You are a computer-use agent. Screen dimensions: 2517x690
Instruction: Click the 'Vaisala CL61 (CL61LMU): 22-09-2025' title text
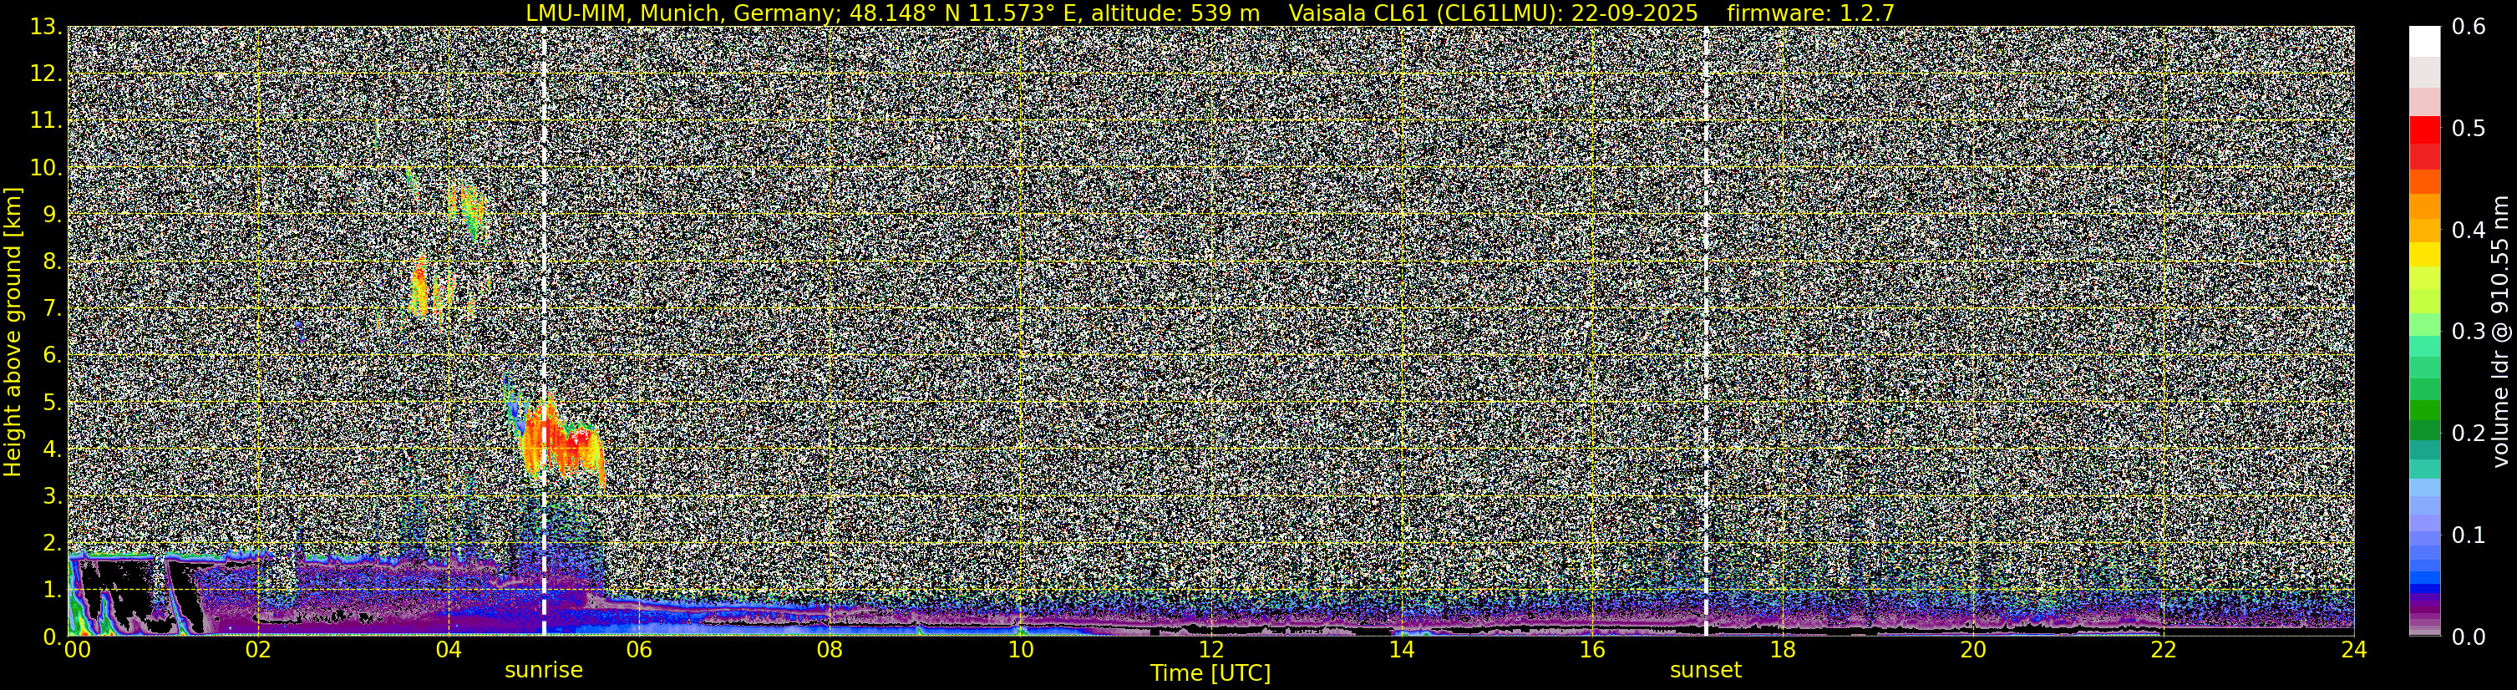(x=1493, y=13)
